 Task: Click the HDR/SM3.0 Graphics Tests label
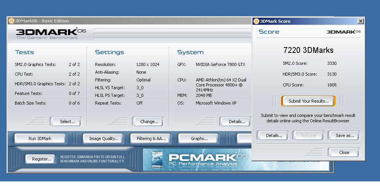click(40, 84)
